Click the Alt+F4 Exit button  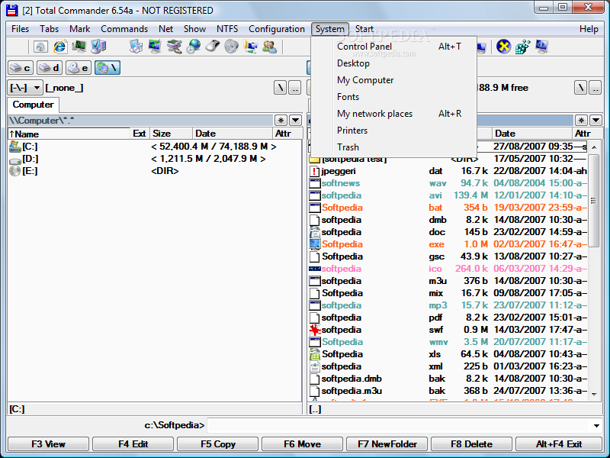click(559, 444)
